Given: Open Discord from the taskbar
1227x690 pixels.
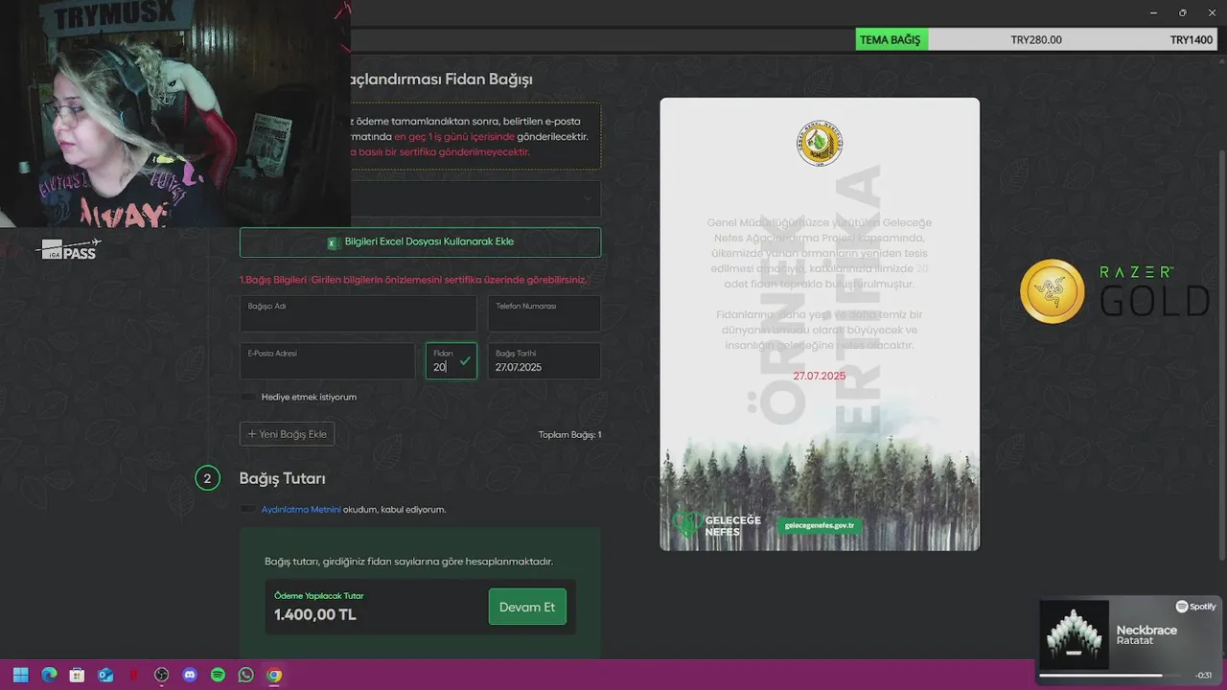Looking at the screenshot, I should pyautogui.click(x=190, y=675).
